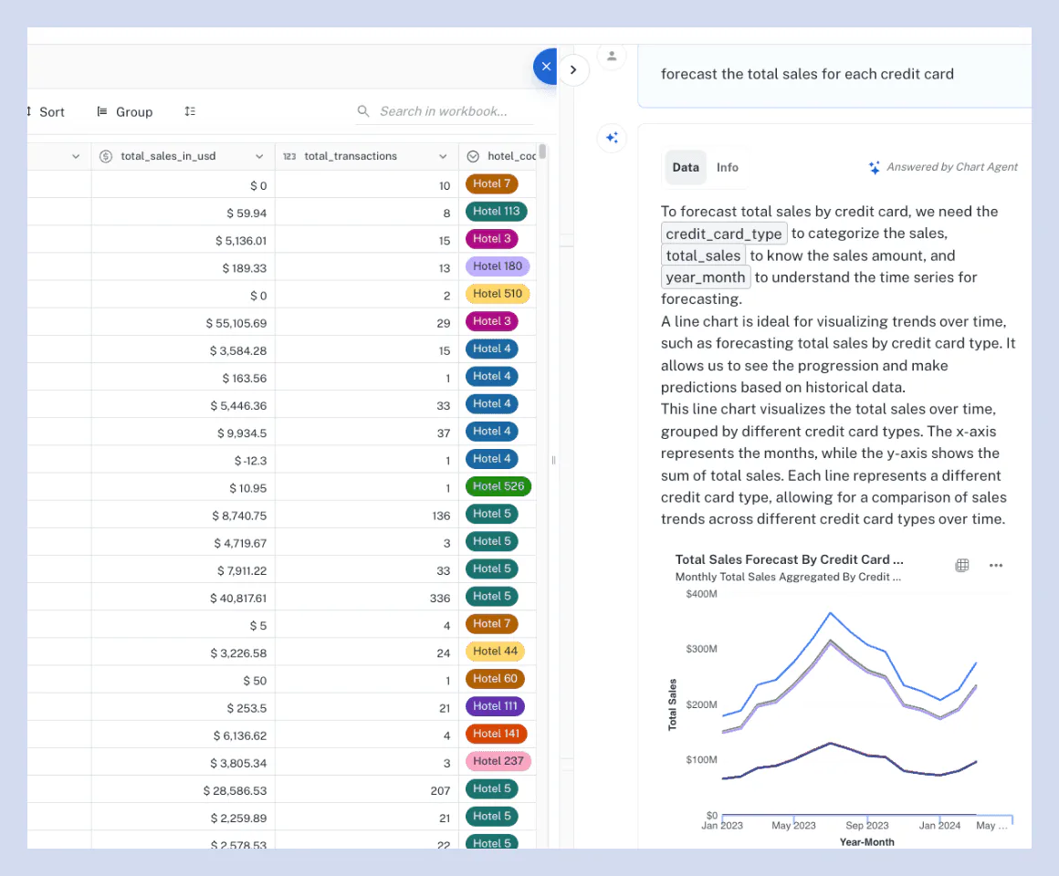The image size is (1059, 876).
Task: Click the credit_card_type field chip
Action: 723,234
